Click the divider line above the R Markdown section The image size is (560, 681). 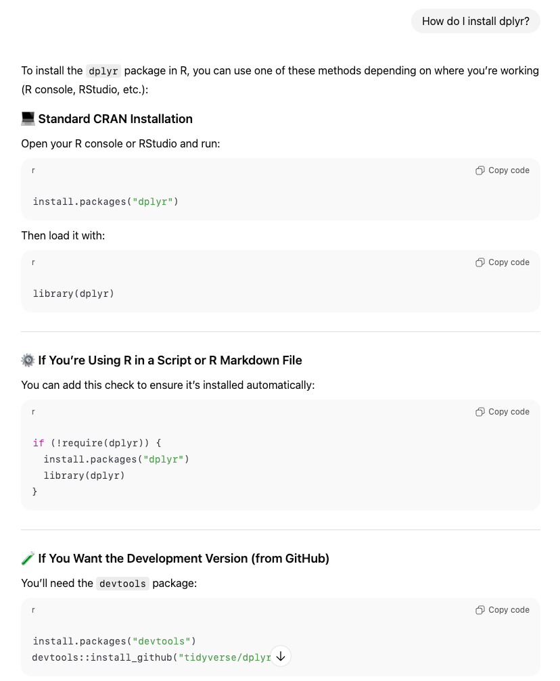click(x=280, y=331)
